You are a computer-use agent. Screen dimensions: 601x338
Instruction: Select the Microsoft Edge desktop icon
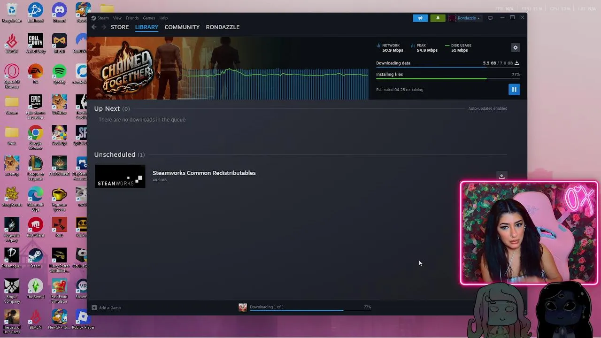pyautogui.click(x=35, y=199)
